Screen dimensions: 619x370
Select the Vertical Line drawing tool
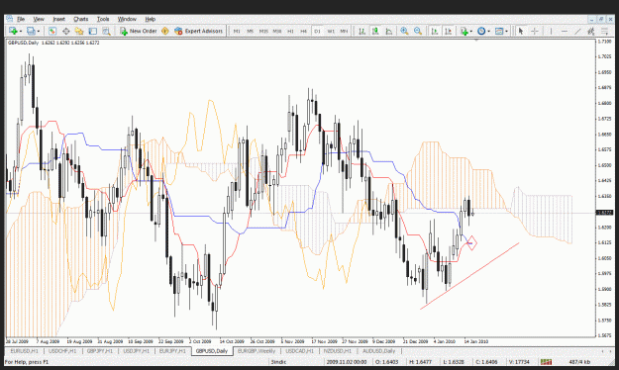(x=551, y=31)
